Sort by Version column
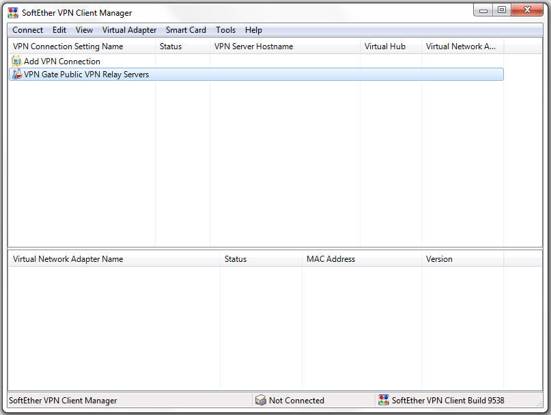551x415 pixels. pos(462,258)
